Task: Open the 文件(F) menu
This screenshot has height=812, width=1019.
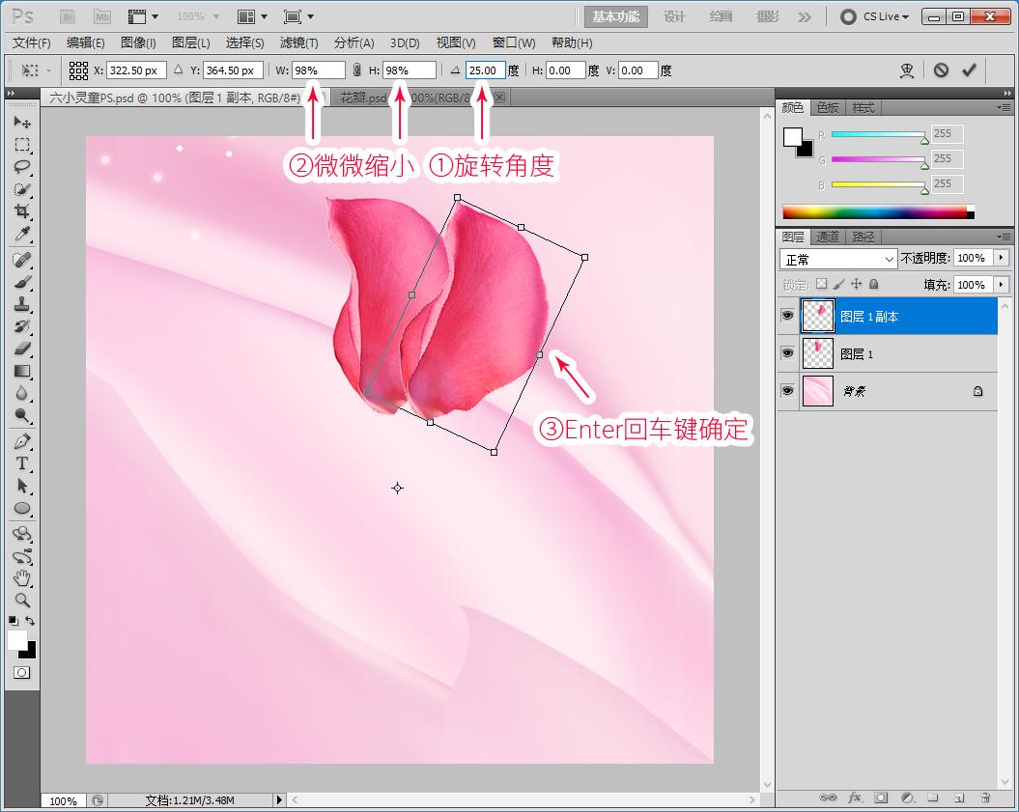Action: click(32, 42)
